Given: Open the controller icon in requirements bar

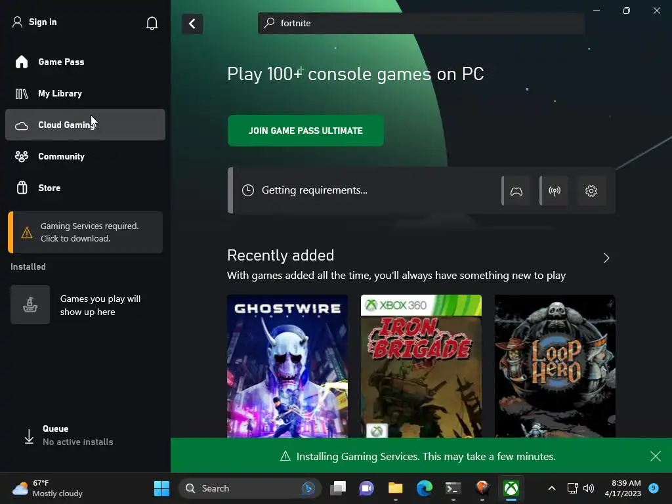Looking at the screenshot, I should (516, 191).
